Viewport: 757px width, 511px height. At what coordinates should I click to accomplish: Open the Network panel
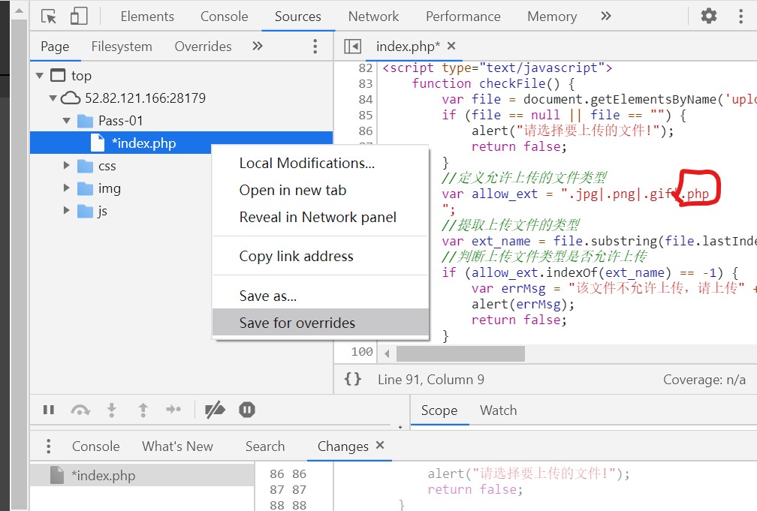pos(374,17)
